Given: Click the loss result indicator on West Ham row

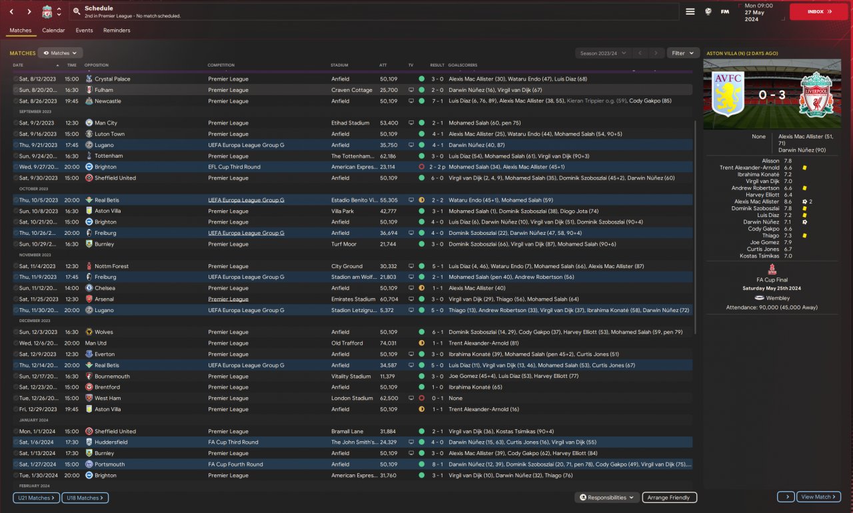Looking at the screenshot, I should (421, 398).
